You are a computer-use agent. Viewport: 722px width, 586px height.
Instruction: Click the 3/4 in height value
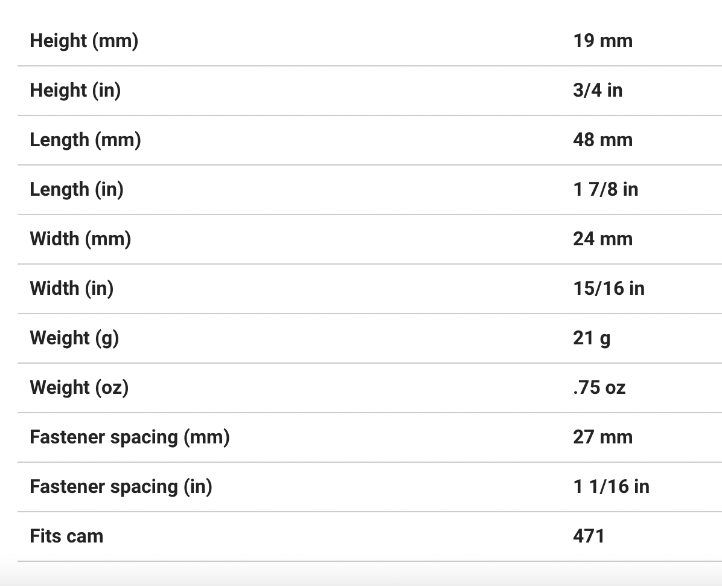pyautogui.click(x=597, y=91)
